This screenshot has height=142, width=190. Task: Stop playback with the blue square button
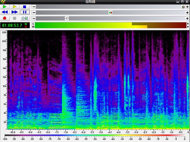(x=25, y=7)
